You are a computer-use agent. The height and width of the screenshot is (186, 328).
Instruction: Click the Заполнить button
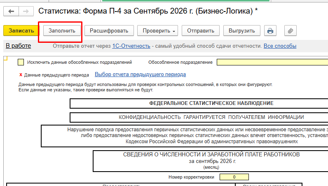pos(62,31)
